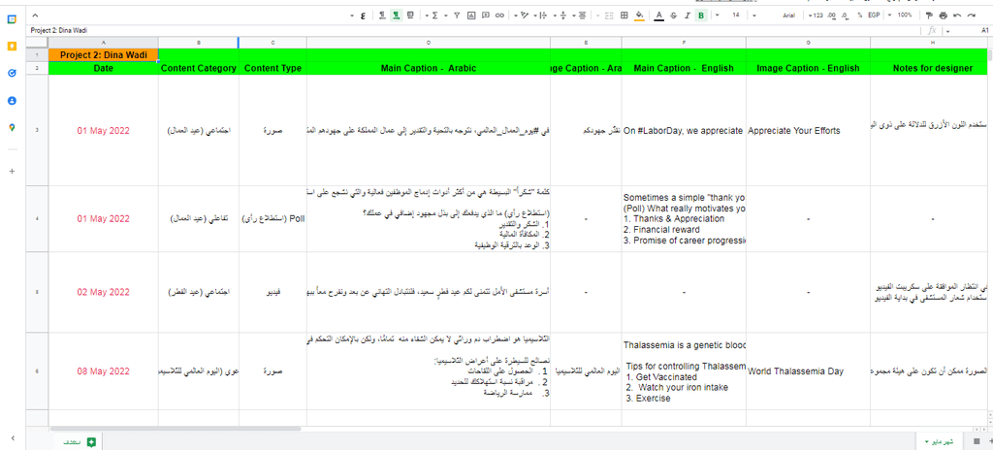993x450 pixels.
Task: Select the Appreciate Your Efforts cell
Action: pyautogui.click(x=808, y=131)
